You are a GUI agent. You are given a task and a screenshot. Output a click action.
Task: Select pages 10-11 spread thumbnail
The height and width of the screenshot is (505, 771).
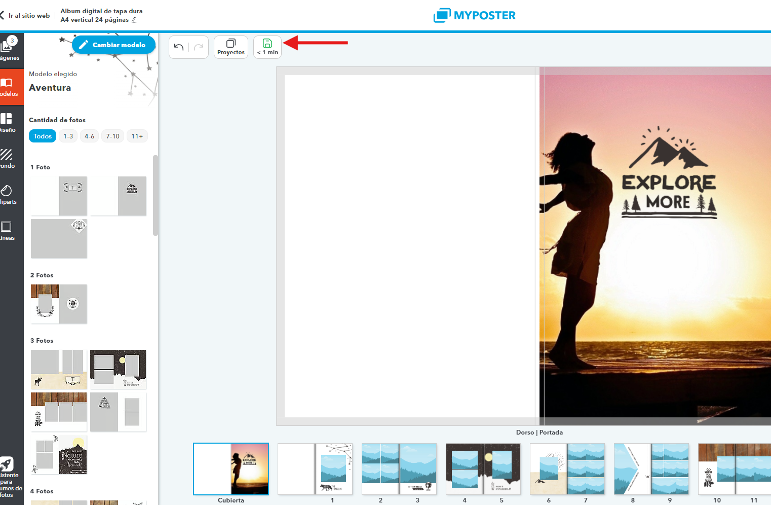(735, 469)
